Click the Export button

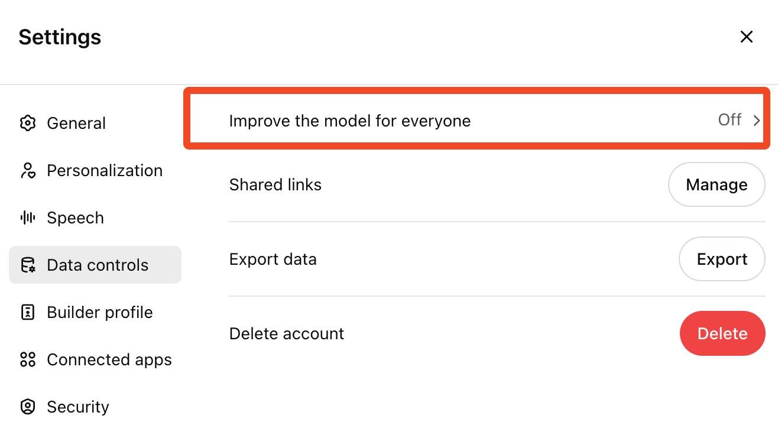click(x=722, y=259)
